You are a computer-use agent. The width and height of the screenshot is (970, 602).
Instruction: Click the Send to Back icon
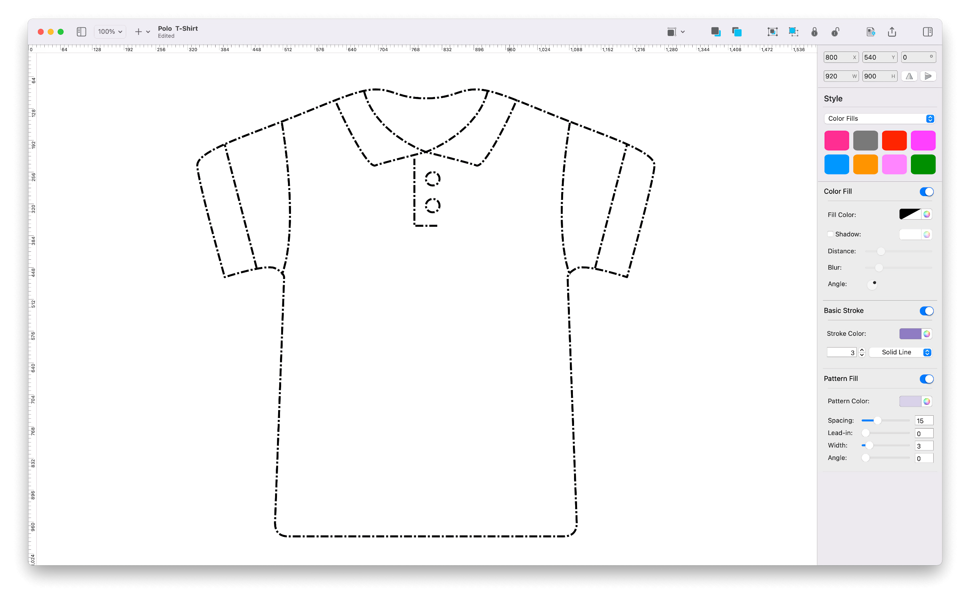pos(737,32)
